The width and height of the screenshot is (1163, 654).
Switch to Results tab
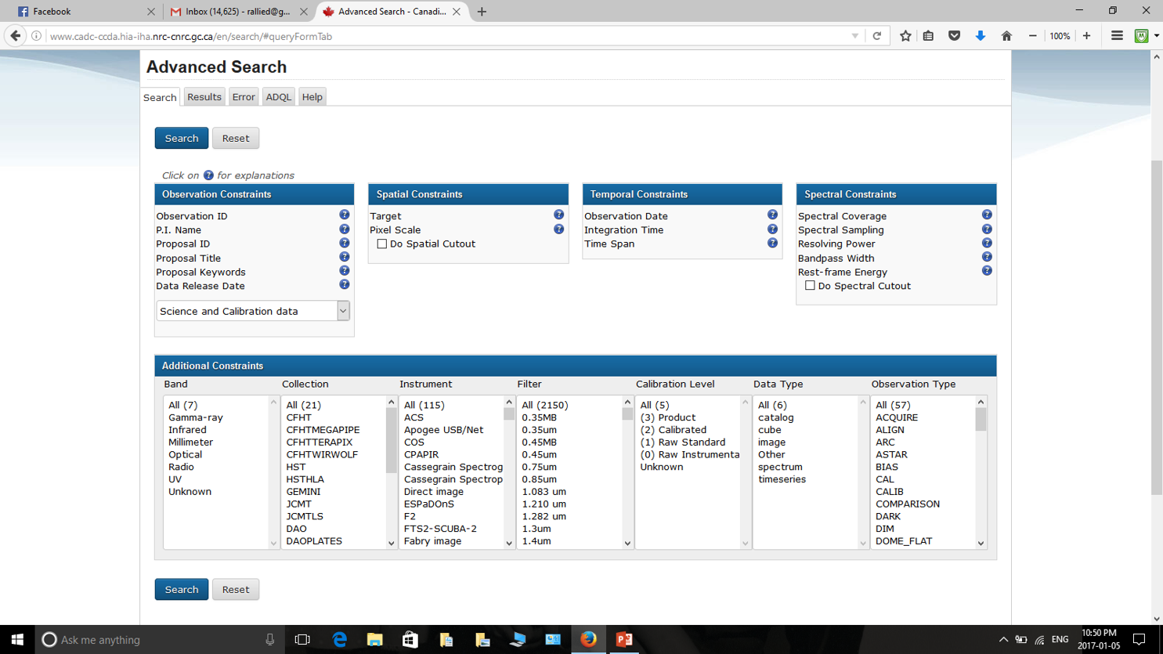pos(204,97)
